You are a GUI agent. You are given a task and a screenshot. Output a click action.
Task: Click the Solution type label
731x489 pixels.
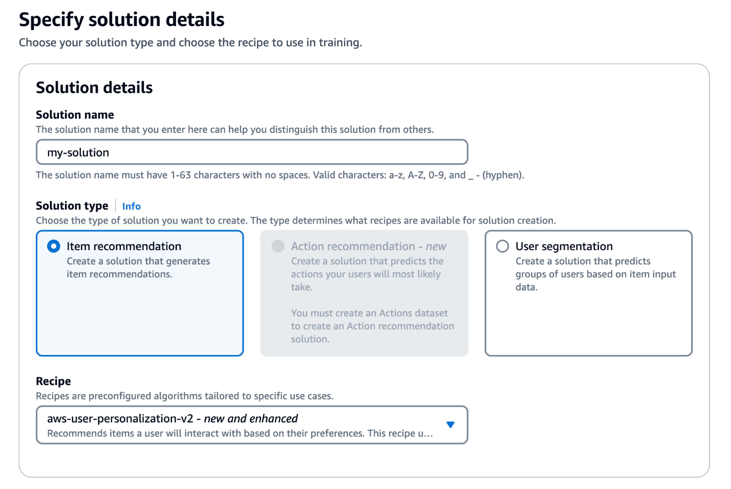point(72,206)
